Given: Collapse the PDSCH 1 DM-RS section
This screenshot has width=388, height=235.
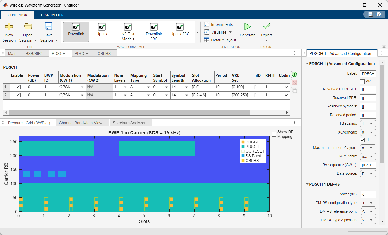Looking at the screenshot, I should pyautogui.click(x=307, y=184).
